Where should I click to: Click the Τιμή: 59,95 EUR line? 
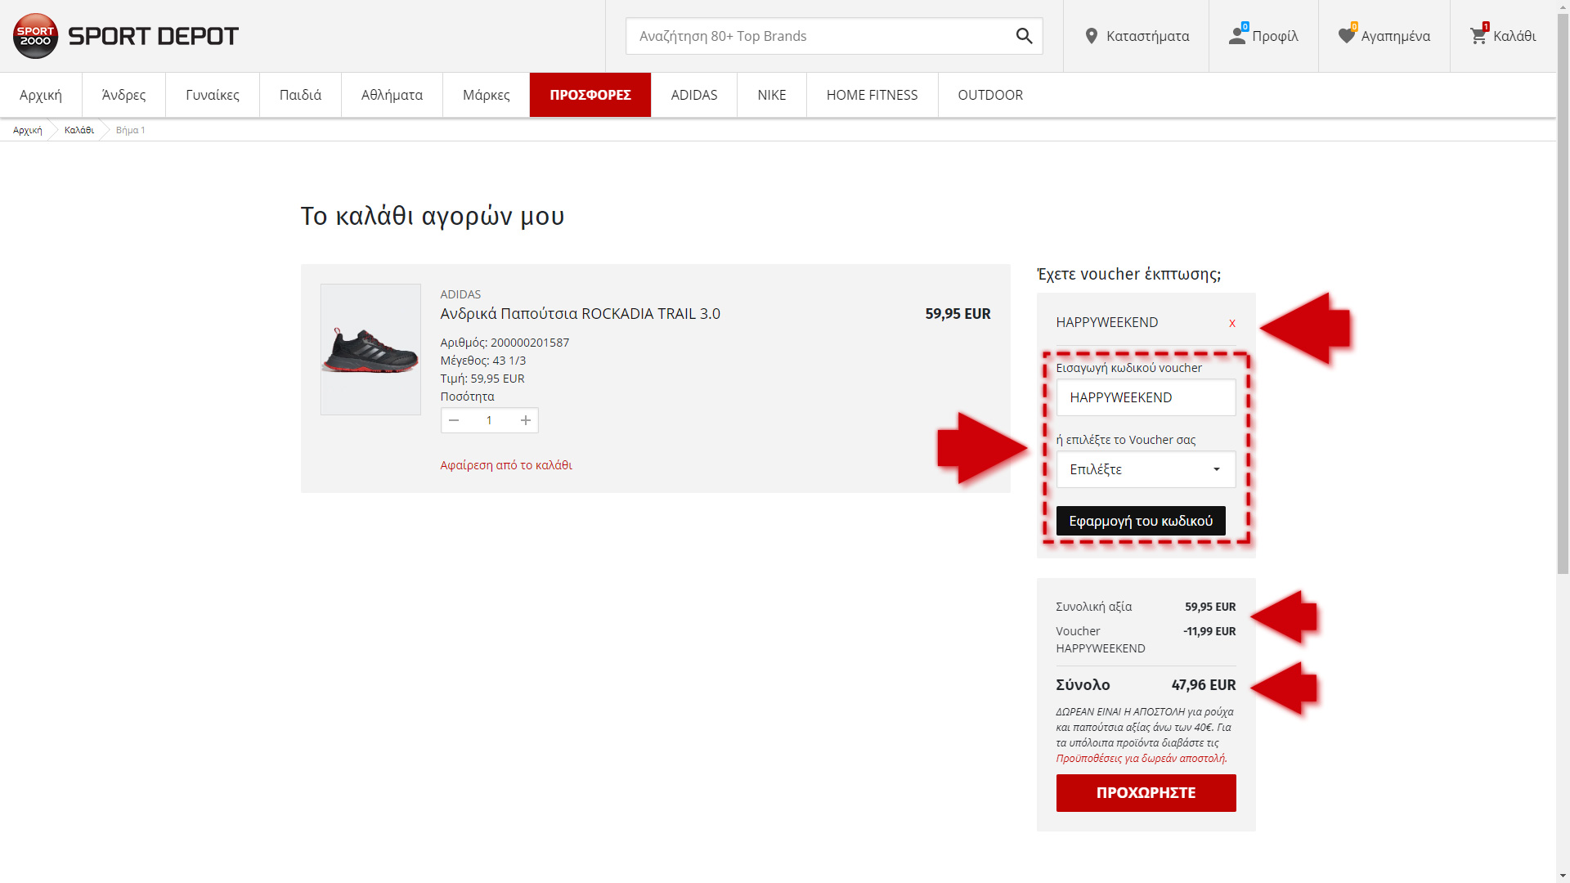482,379
